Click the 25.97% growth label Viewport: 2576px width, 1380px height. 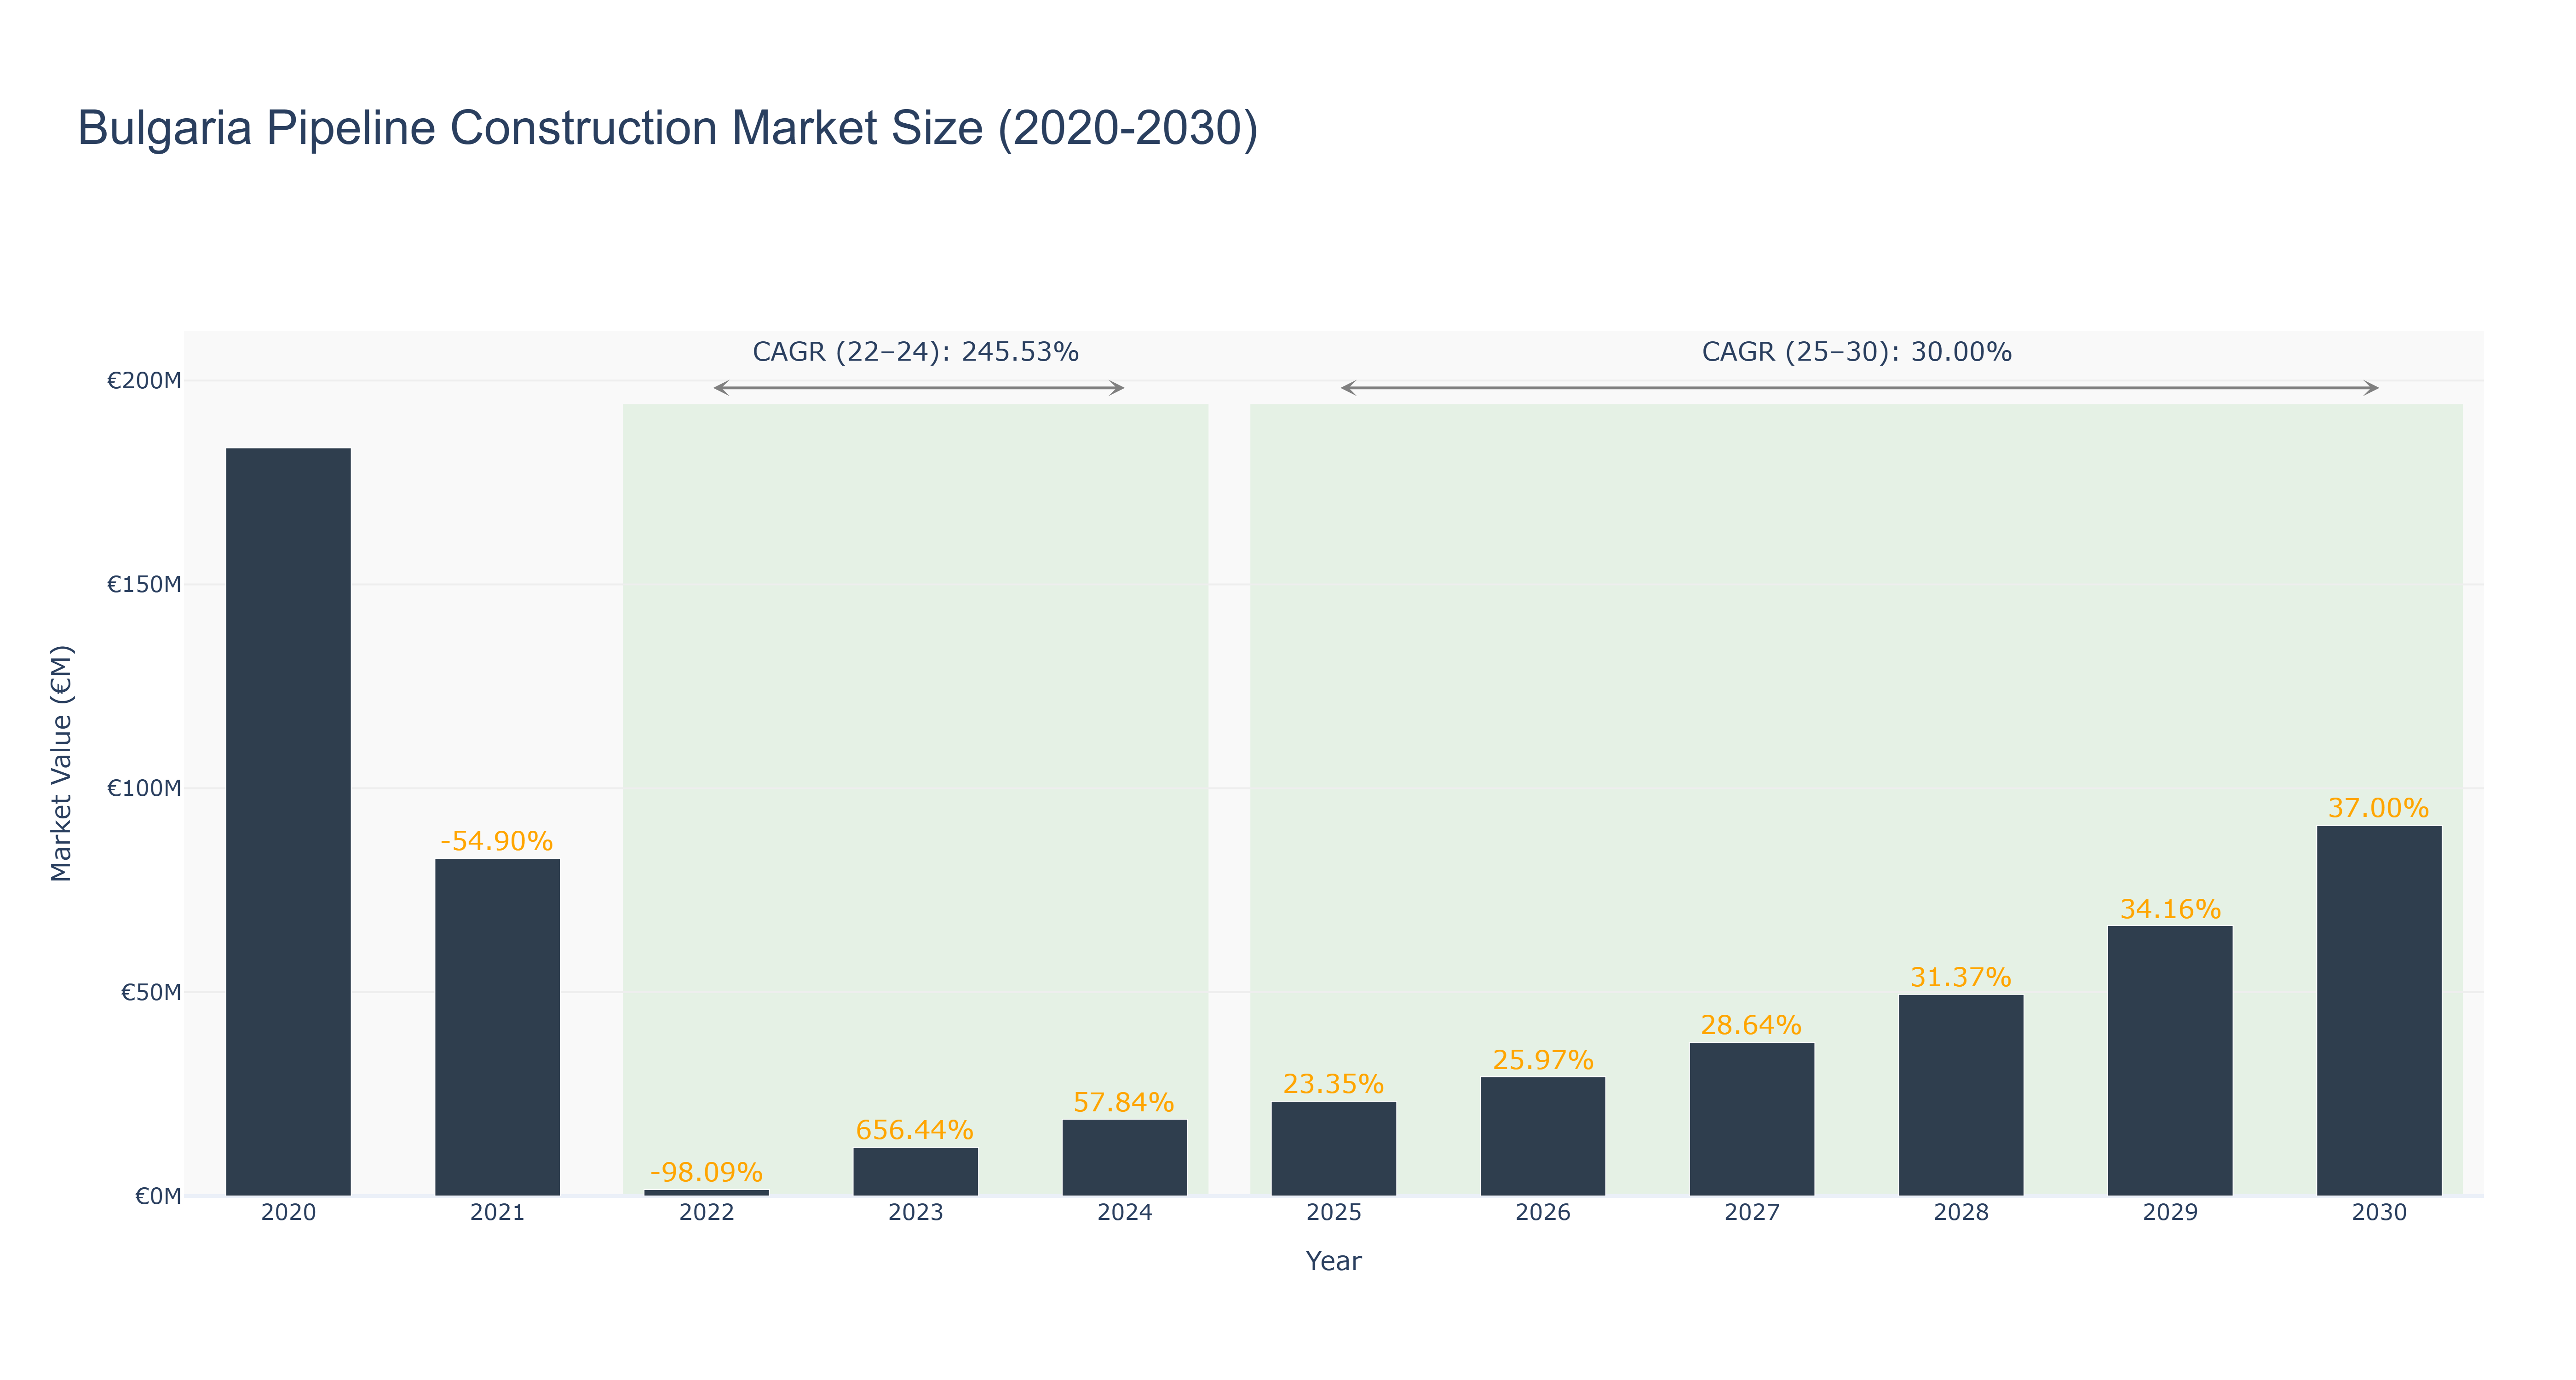(1542, 1060)
